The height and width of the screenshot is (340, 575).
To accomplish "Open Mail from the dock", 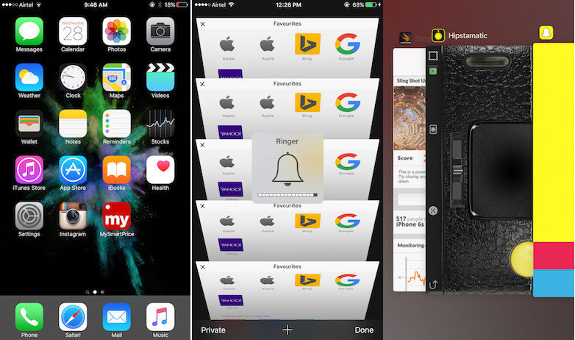I will point(117,317).
